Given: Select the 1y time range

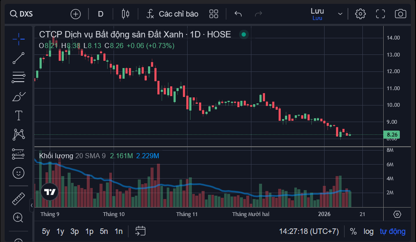Looking at the screenshot, I should pos(60,231).
